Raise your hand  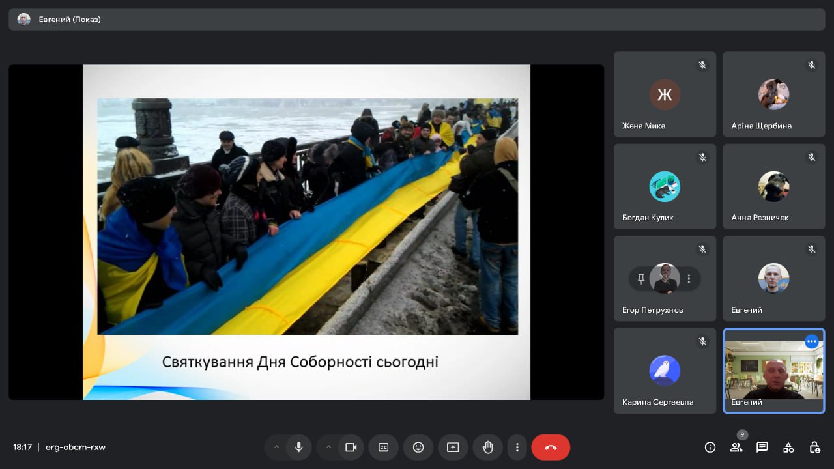tap(487, 447)
